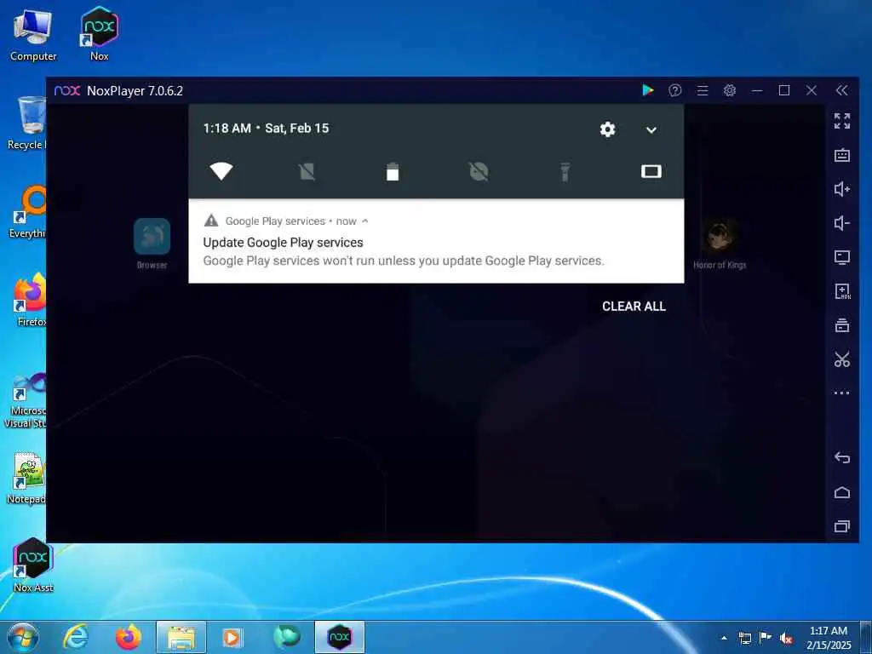Install APK using the sidebar APK icon

pyautogui.click(x=842, y=291)
